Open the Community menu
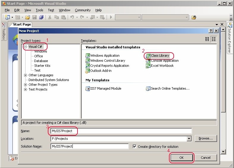The width and height of the screenshot is (234, 168). pos(83,10)
